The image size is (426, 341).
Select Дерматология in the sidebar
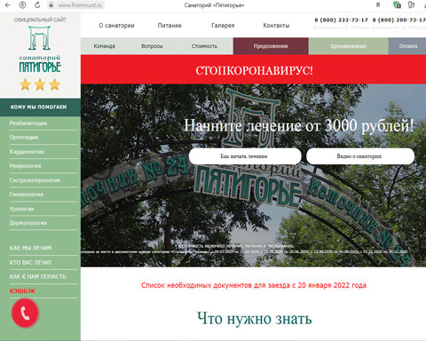(28, 223)
